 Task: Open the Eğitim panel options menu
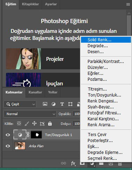point(128,5)
